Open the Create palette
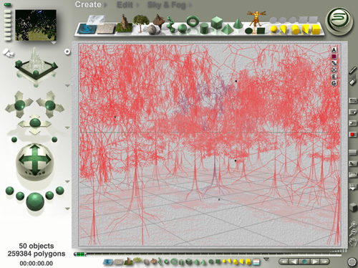This screenshot has height=268, width=358. [x=88, y=4]
